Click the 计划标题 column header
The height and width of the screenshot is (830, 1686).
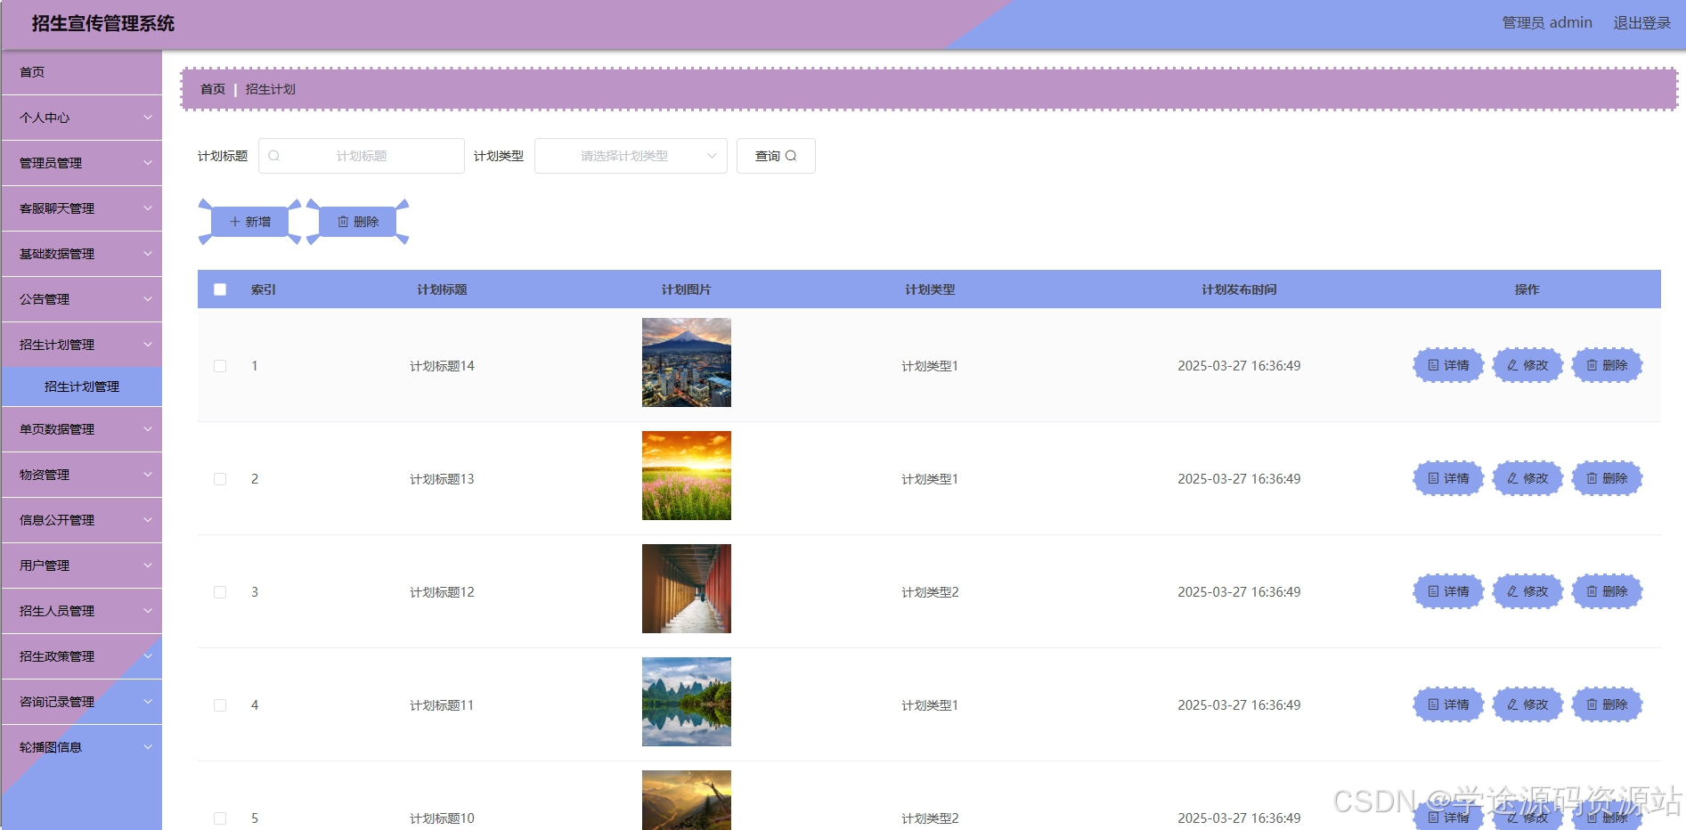[x=443, y=289]
